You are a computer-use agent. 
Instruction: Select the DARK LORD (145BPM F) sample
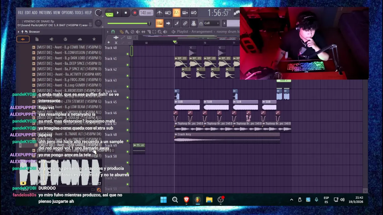pyautogui.click(x=66, y=58)
